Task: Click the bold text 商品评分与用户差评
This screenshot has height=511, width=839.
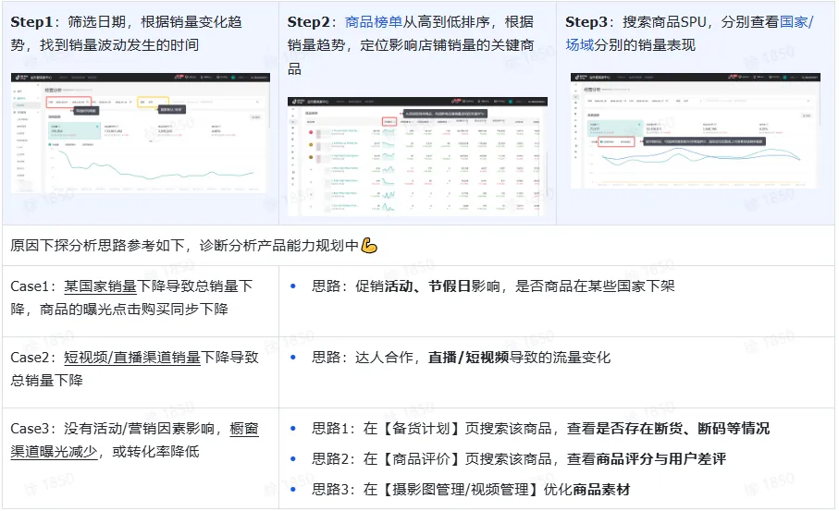Action: pos(660,459)
